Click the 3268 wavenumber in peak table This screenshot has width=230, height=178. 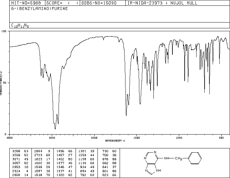pyautogui.click(x=16, y=151)
